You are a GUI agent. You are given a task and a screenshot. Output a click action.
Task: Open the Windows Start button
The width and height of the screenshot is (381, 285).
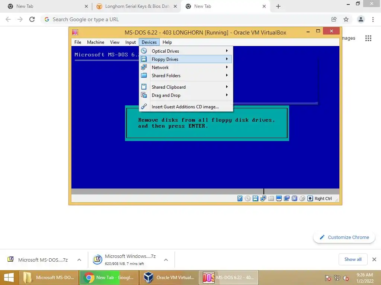point(9,278)
